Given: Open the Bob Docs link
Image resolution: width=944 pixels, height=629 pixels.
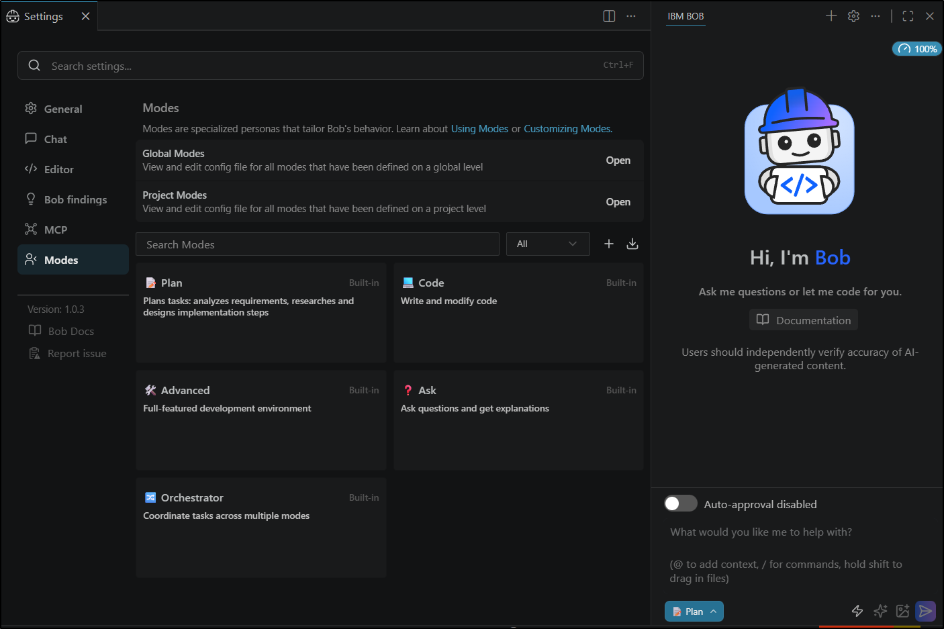Looking at the screenshot, I should (71, 331).
